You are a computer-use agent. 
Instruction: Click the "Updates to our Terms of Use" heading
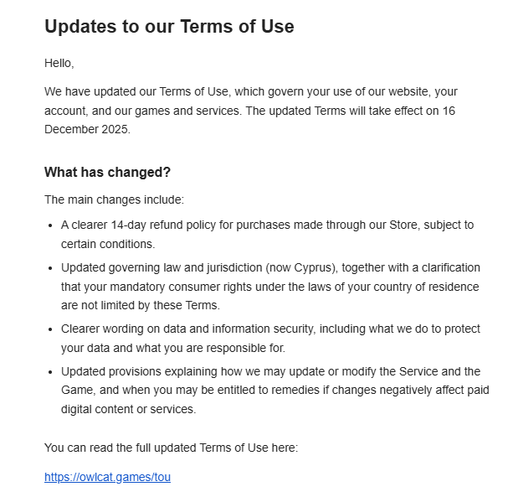point(169,26)
